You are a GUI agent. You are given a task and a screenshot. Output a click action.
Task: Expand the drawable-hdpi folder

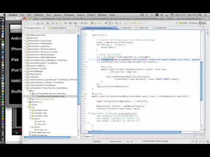[x=31, y=110]
